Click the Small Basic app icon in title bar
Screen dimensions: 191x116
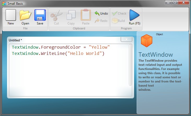click(x=4, y=4)
